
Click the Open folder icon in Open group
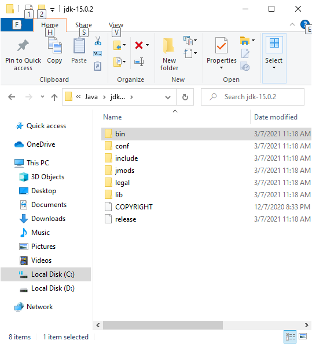(245, 41)
